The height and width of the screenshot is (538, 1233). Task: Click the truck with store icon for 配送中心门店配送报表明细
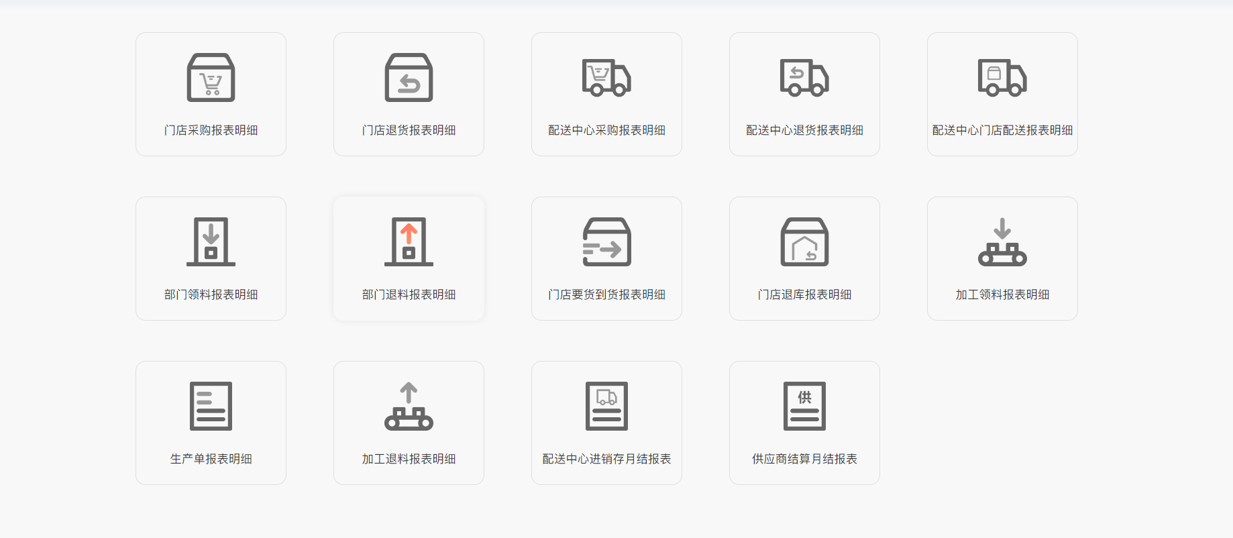point(1002,77)
